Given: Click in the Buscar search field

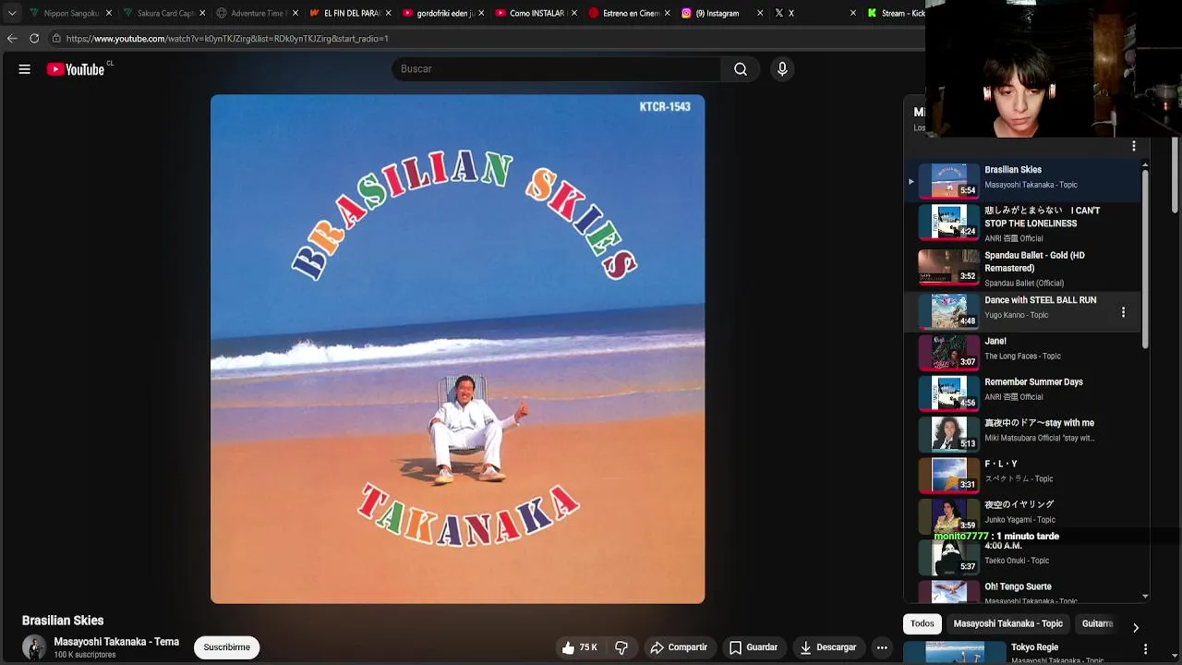Looking at the screenshot, I should tap(556, 69).
